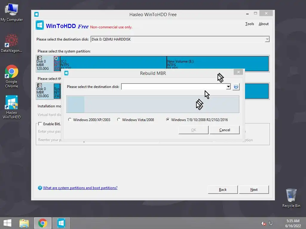306x229 pixels.
Task: Click the network tray icon
Action: pyautogui.click(x=271, y=223)
